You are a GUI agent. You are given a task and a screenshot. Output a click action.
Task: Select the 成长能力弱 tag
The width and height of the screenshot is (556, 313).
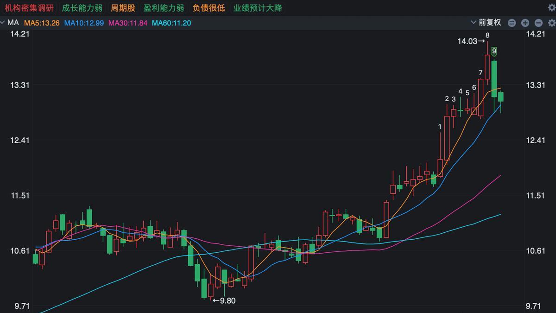(82, 8)
